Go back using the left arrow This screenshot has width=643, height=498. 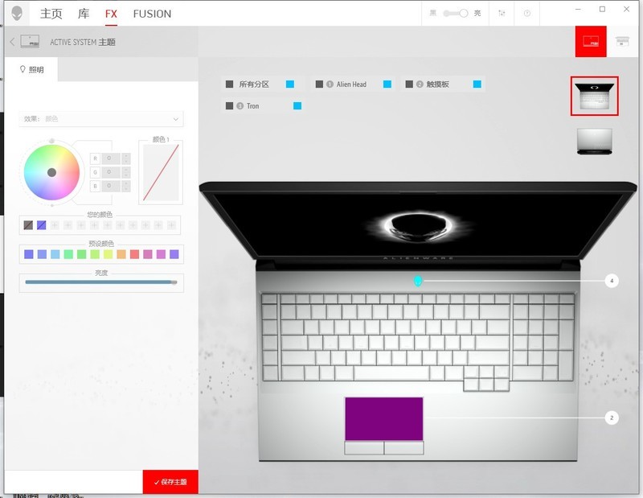pyautogui.click(x=12, y=42)
